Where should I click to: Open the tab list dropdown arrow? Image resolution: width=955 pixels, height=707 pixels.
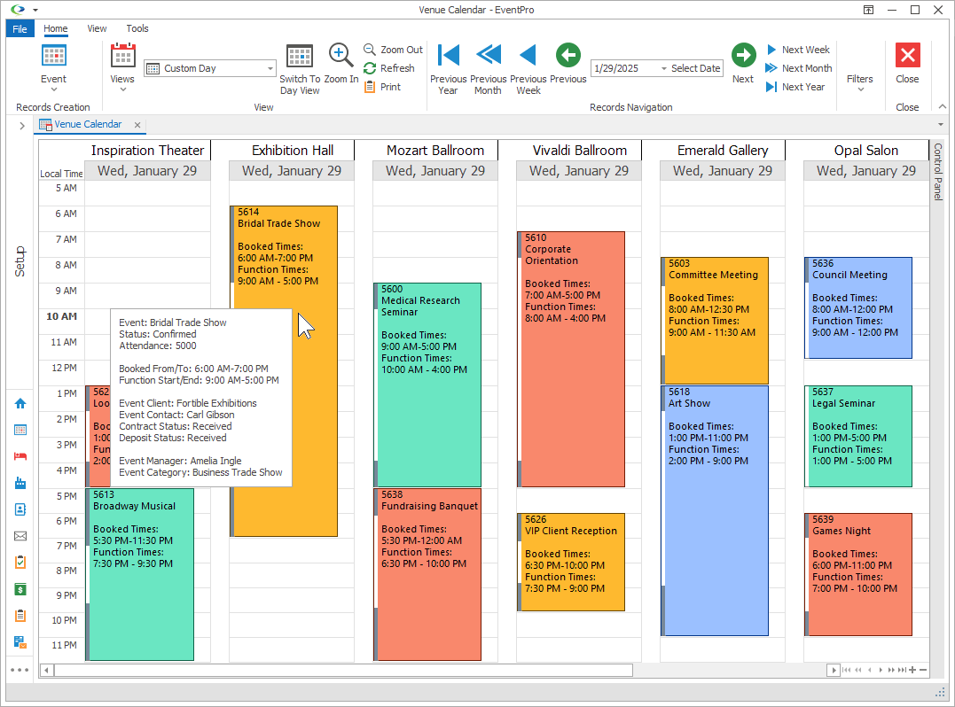941,125
